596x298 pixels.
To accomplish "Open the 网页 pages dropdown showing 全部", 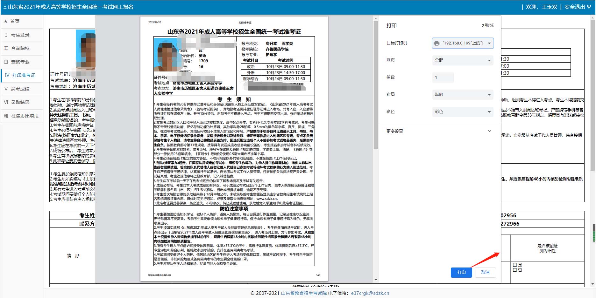I will tap(463, 60).
